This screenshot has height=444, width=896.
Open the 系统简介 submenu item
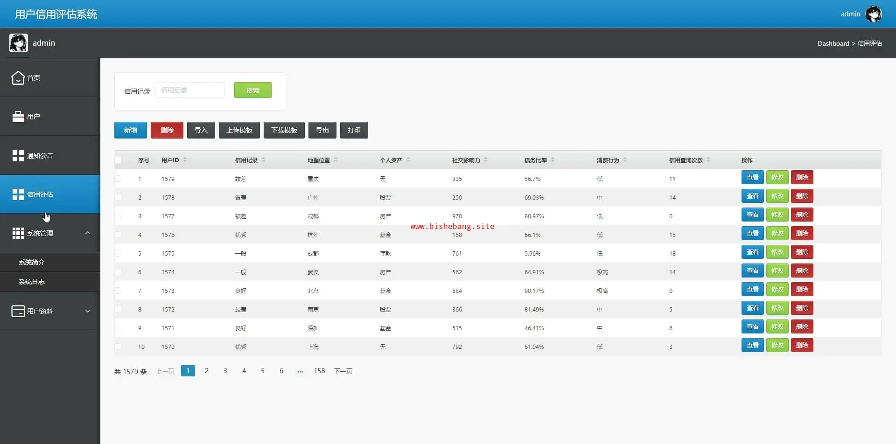coord(50,262)
